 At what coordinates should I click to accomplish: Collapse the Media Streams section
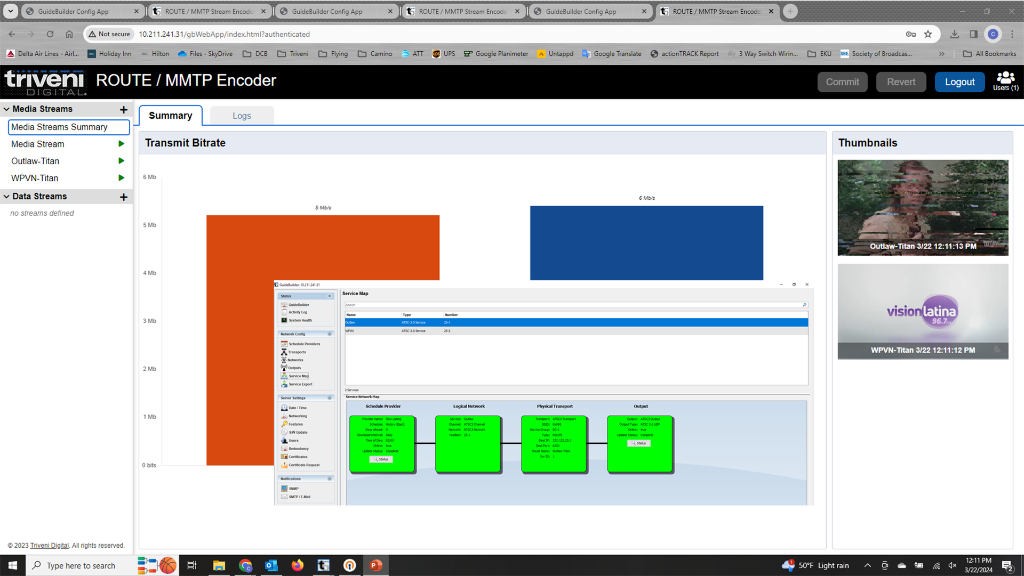(6, 109)
